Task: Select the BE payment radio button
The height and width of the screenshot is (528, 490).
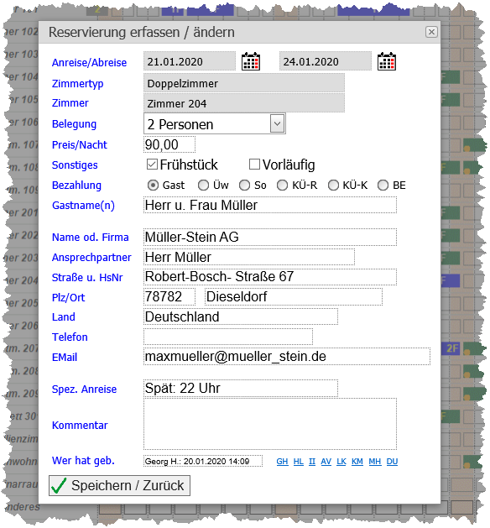Action: tap(383, 186)
